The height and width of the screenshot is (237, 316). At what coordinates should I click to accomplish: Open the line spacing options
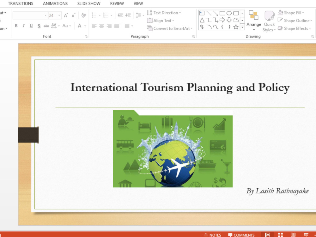[x=140, y=15]
